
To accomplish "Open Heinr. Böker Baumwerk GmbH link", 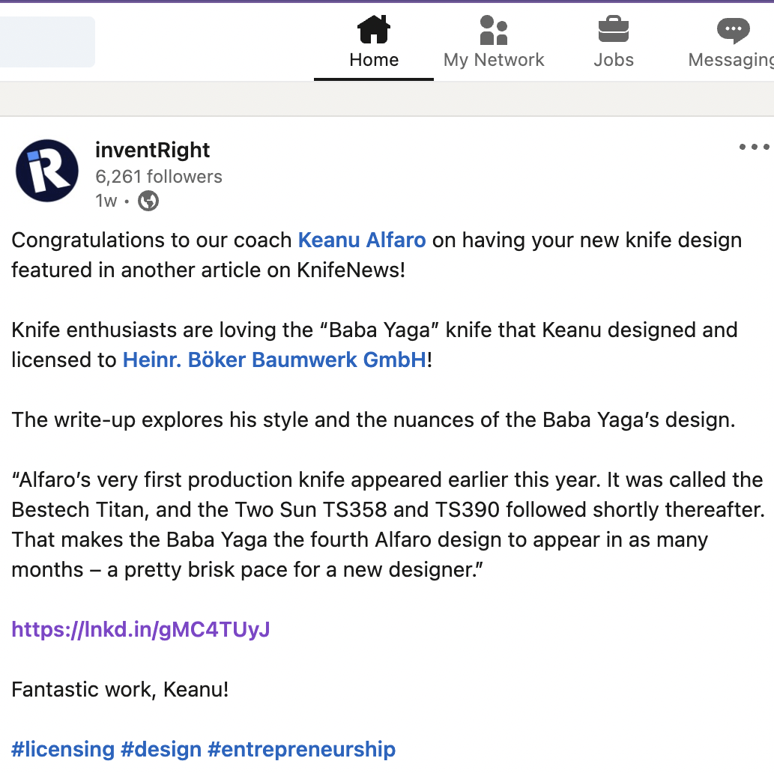I will point(274,360).
